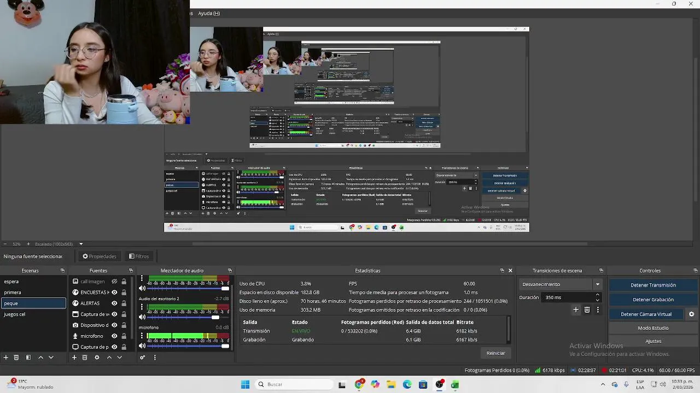Image resolution: width=700 pixels, height=393 pixels.
Task: Pop out the Estadísticas dock
Action: (502, 271)
